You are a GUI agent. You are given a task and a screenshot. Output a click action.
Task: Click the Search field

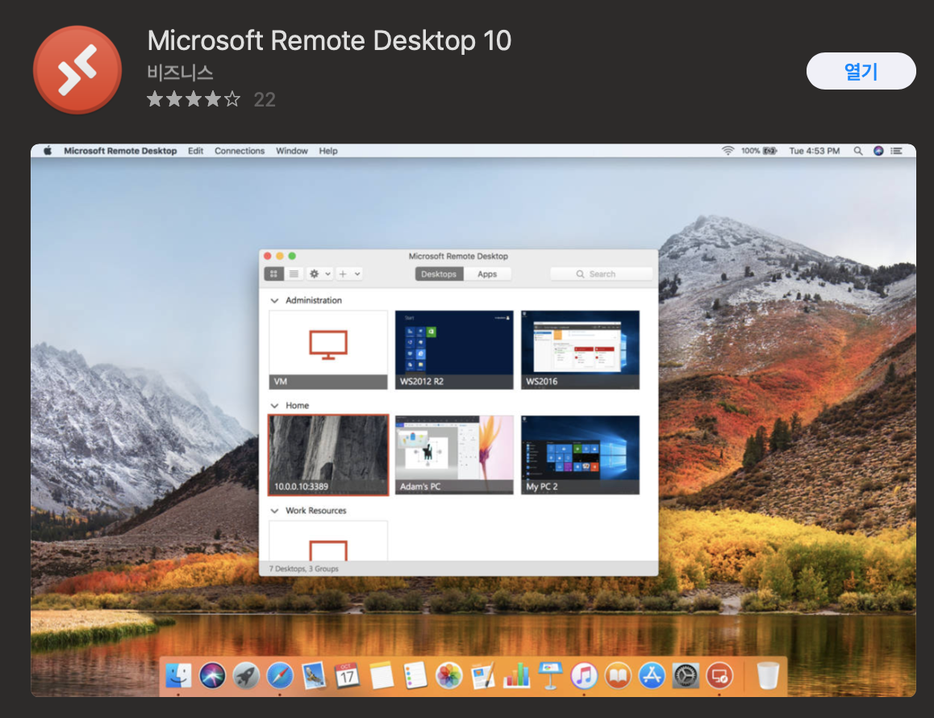[601, 274]
